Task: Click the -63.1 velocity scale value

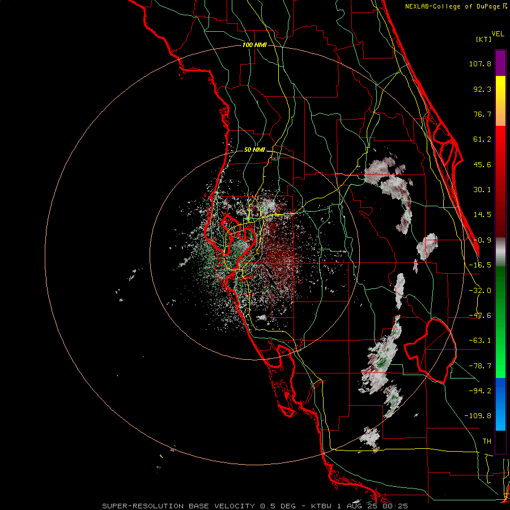Action: (x=480, y=341)
